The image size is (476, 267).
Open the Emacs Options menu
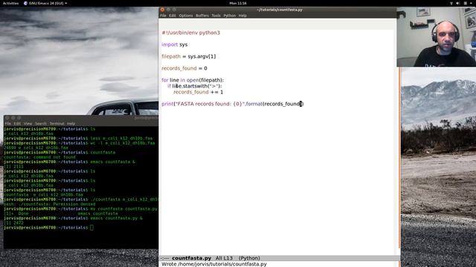click(x=186, y=16)
